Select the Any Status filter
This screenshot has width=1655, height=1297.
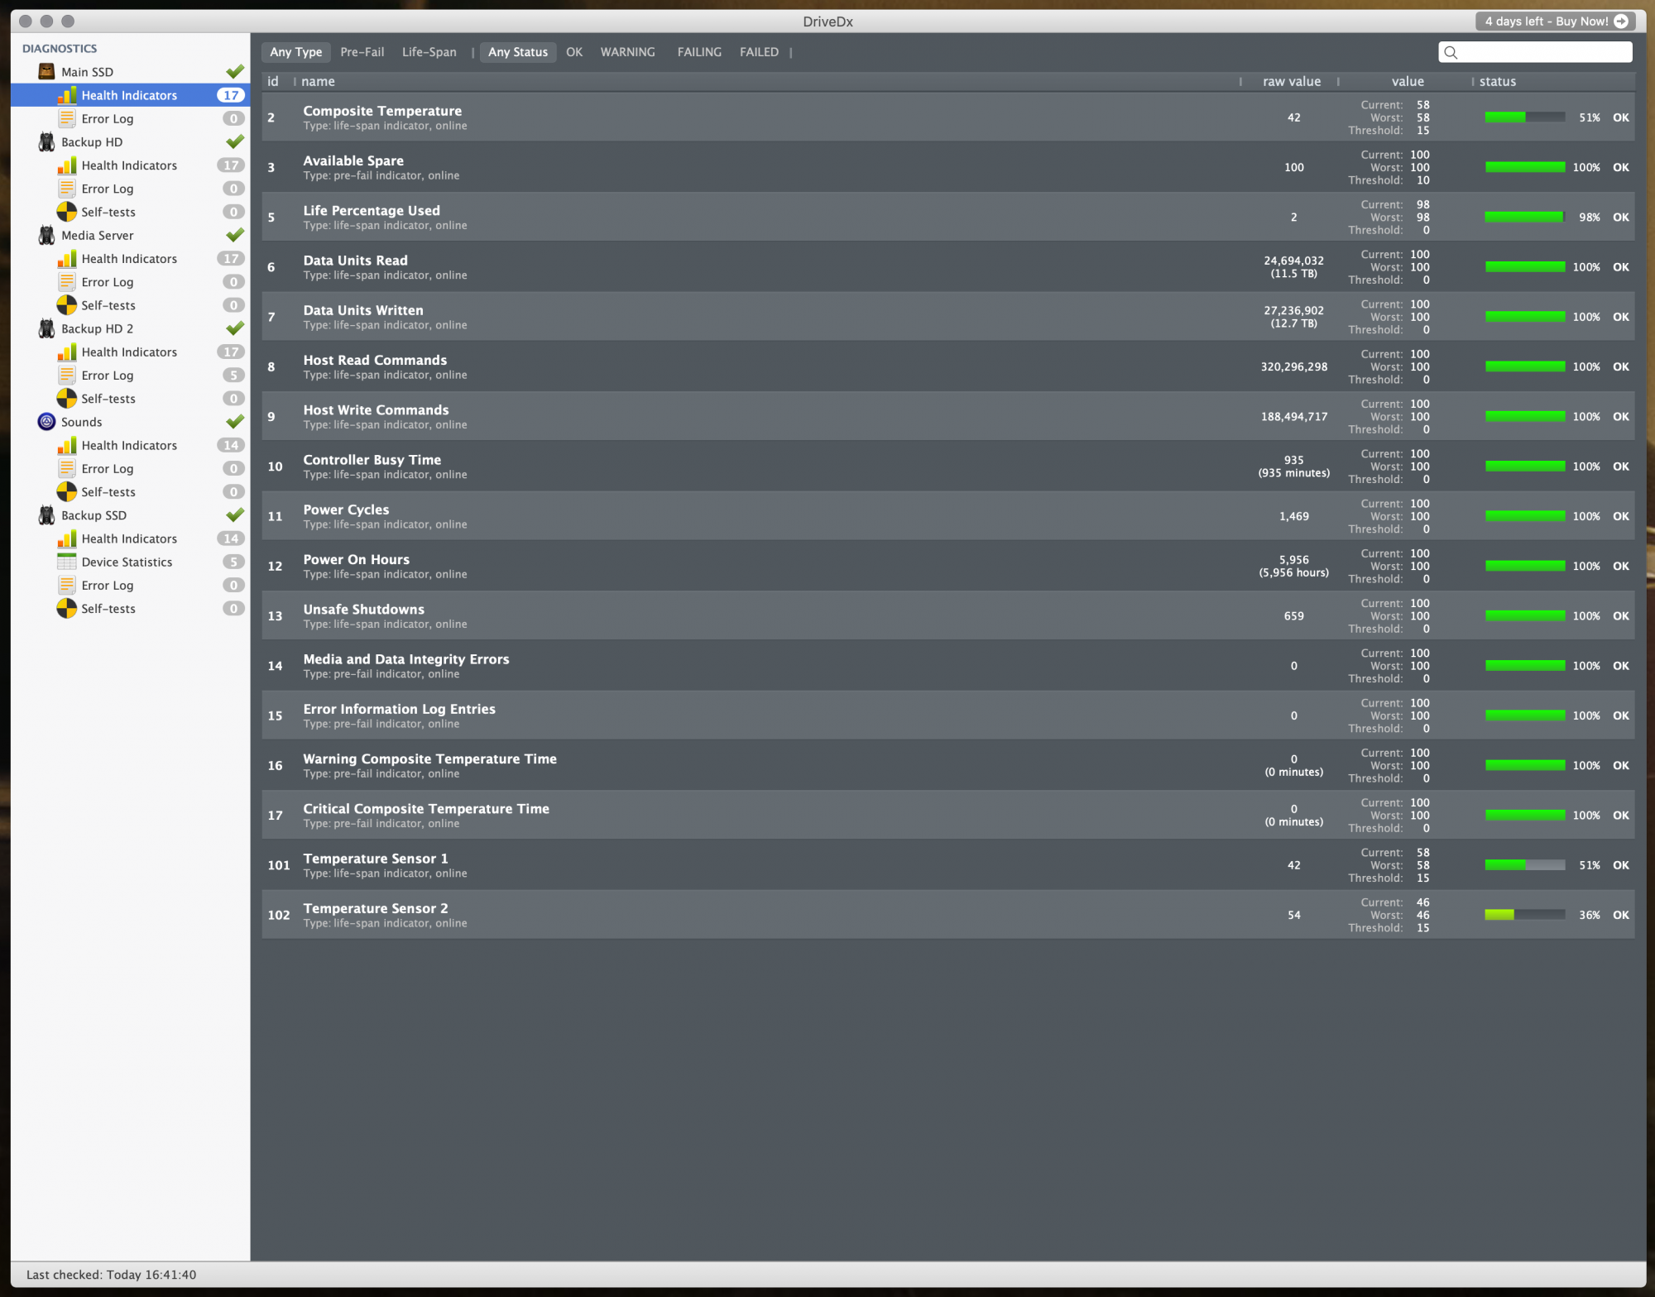[518, 52]
